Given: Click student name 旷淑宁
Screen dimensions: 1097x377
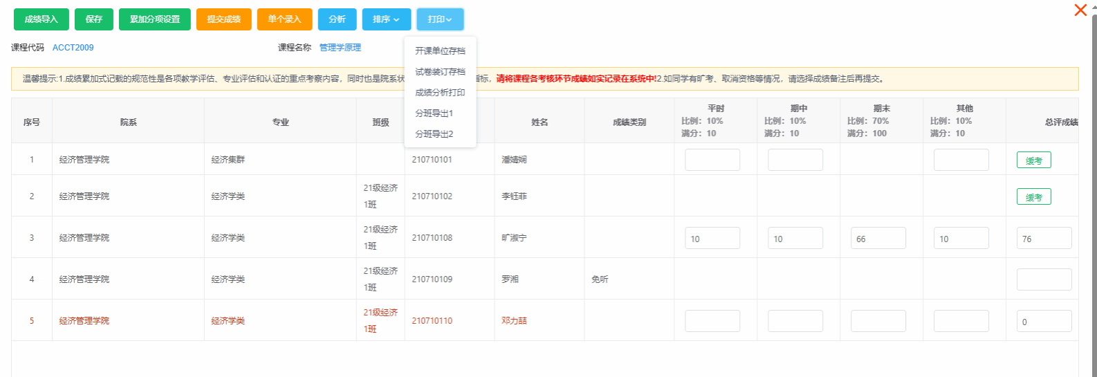Looking at the screenshot, I should click(514, 238).
